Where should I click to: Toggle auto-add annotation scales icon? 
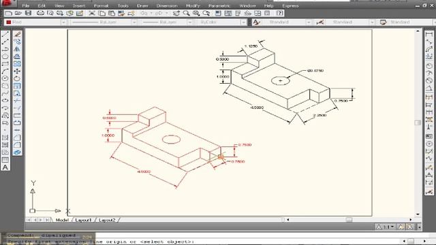pos(410,227)
